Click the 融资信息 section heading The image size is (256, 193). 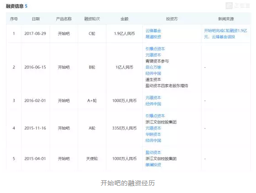tap(15, 6)
